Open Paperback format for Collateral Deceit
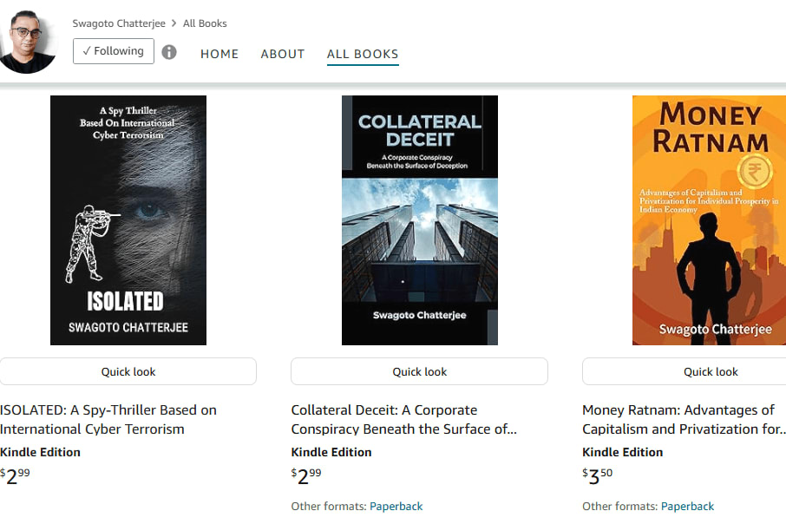This screenshot has height=524, width=786. tap(396, 507)
